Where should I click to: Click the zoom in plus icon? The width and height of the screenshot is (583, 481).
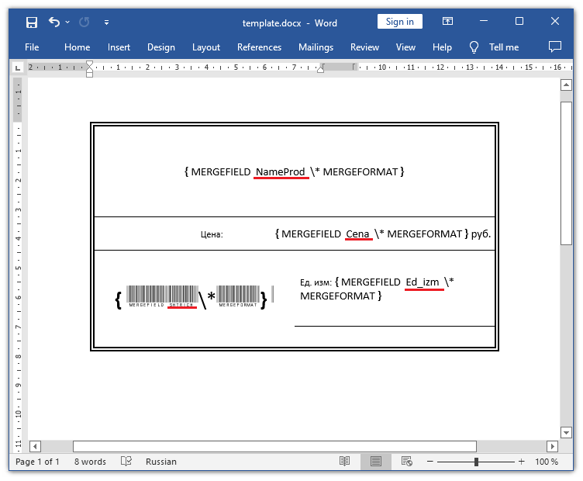[x=521, y=462]
